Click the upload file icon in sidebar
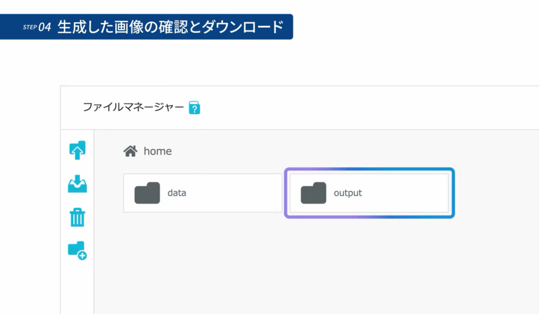The image size is (539, 314). pyautogui.click(x=77, y=150)
